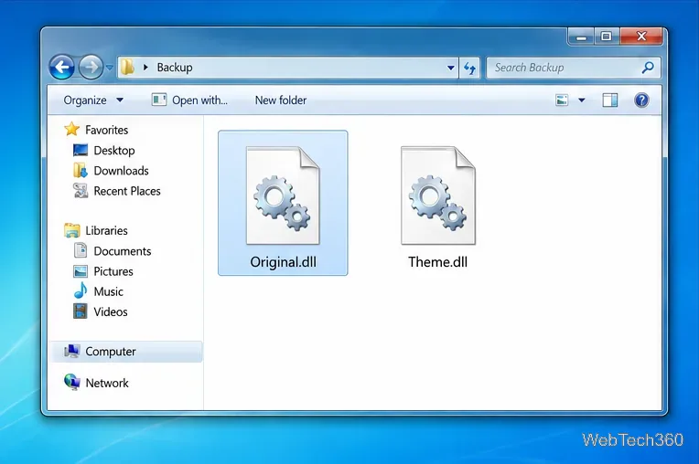Viewport: 699px width, 464px height.
Task: Click the Open with... program icon
Action: coord(158,100)
